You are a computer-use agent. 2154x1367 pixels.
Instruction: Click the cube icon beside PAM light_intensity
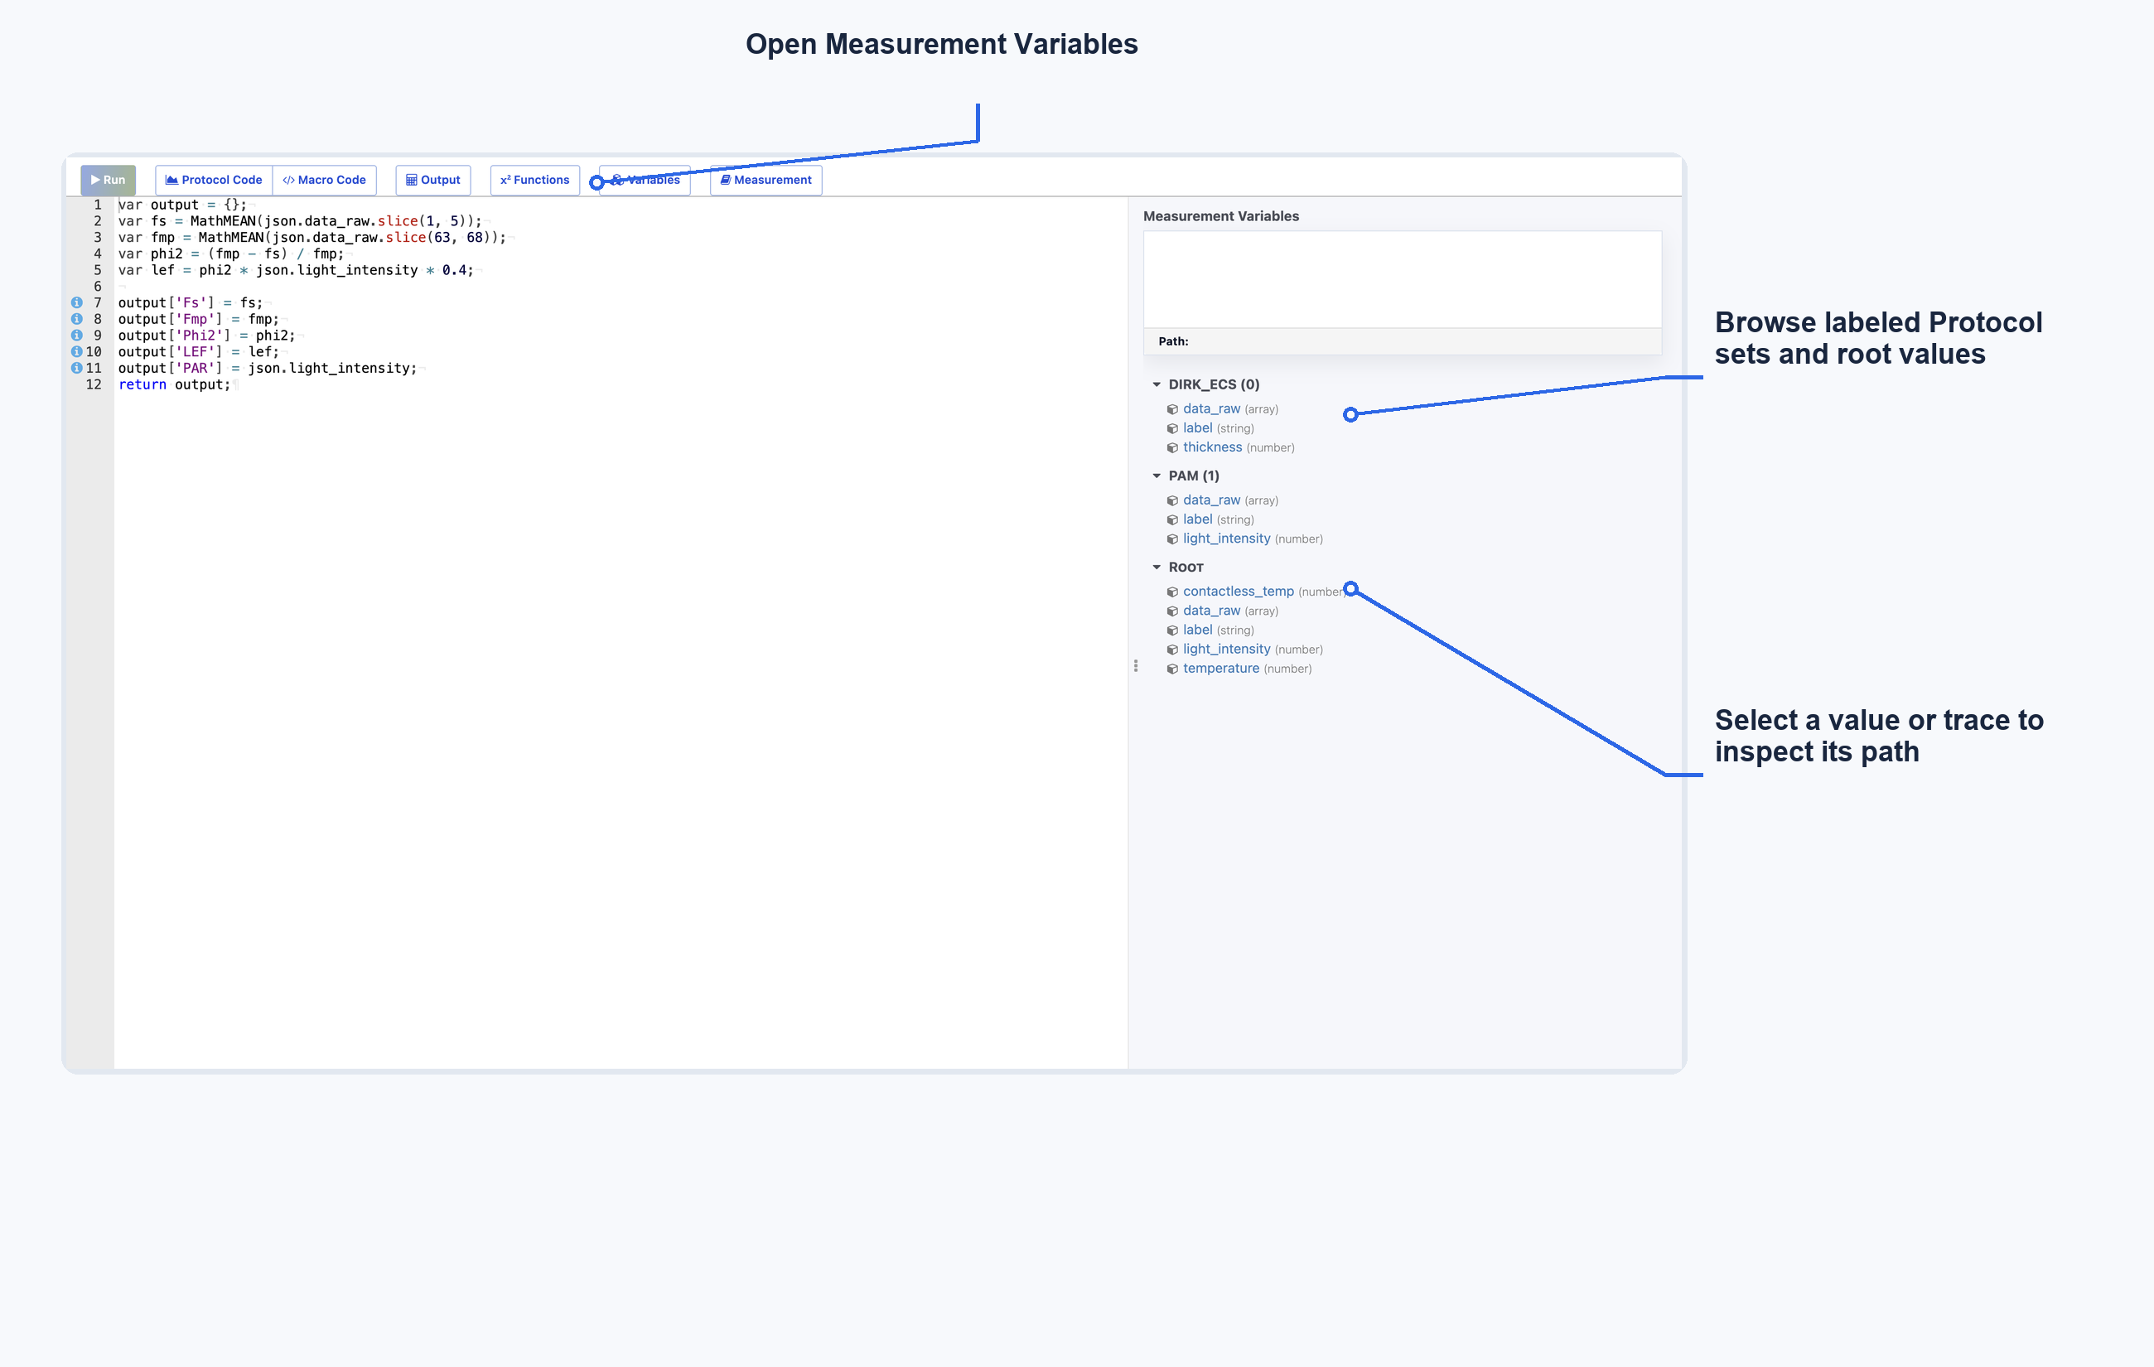(x=1171, y=539)
